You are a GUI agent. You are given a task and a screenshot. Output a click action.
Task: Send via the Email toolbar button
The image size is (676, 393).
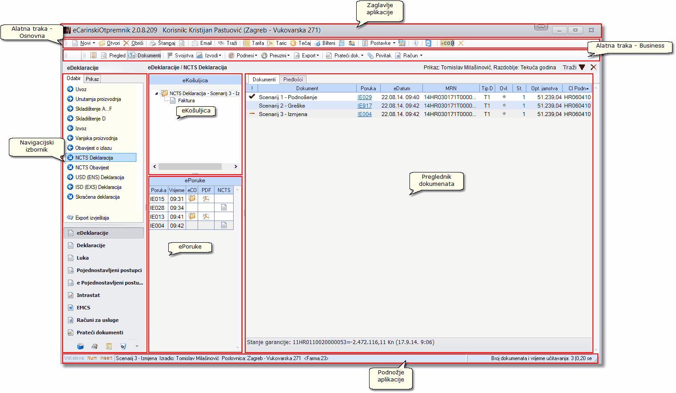[x=202, y=43]
